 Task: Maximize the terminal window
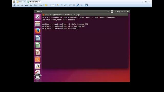click(48, 15)
